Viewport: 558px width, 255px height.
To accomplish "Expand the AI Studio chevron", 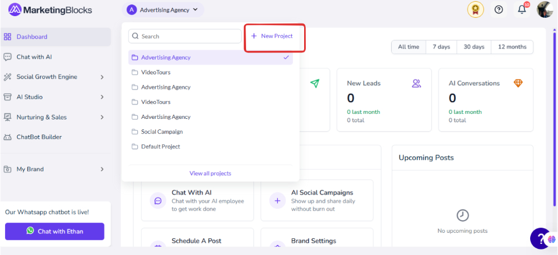I will (102, 97).
